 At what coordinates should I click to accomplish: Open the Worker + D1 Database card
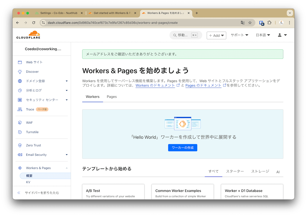(x=252, y=192)
